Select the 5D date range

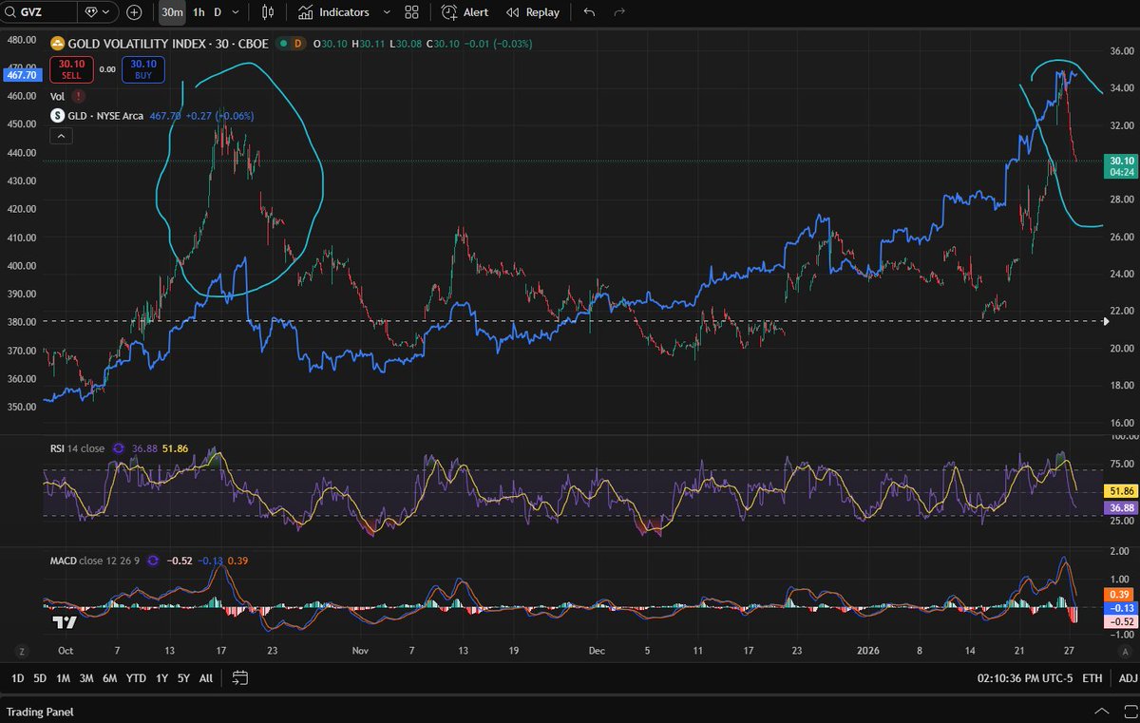(x=40, y=678)
